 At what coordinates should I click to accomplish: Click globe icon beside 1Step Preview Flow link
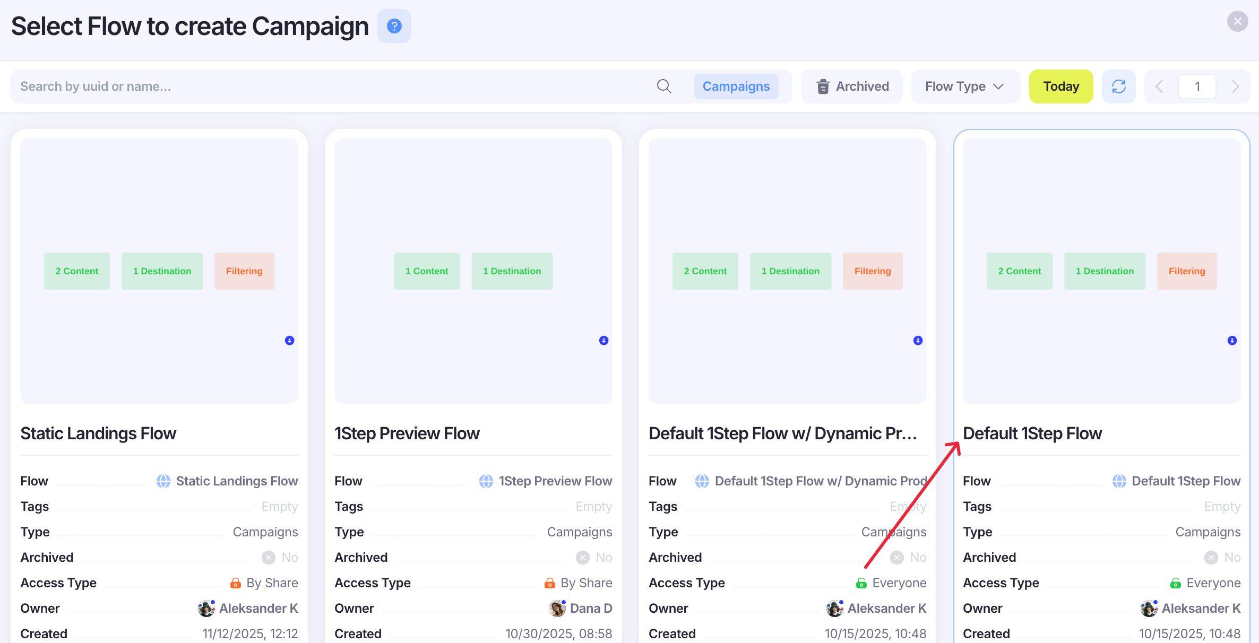tap(486, 481)
